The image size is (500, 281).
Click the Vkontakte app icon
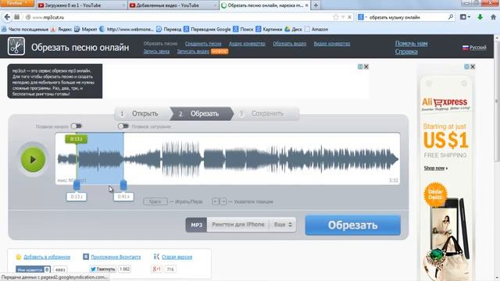(x=86, y=257)
